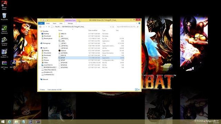Sort by the Size column header
Screen dimensions: 221x124
[x=117, y=30]
